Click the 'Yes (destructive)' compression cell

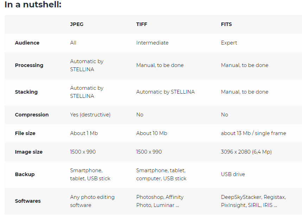[x=90, y=115]
